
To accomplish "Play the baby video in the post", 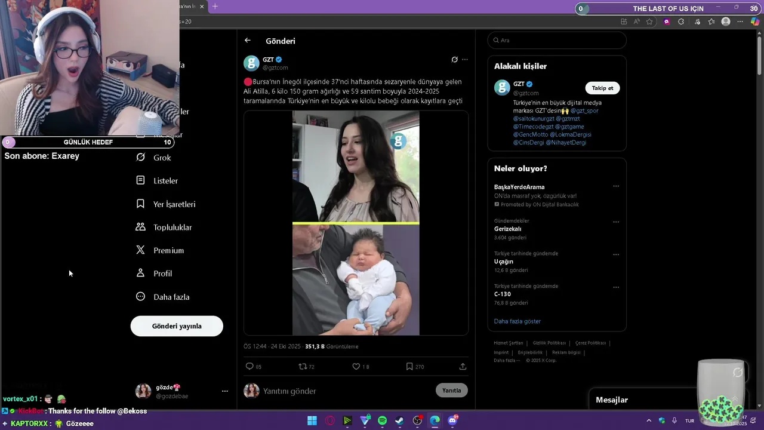I will click(x=356, y=223).
